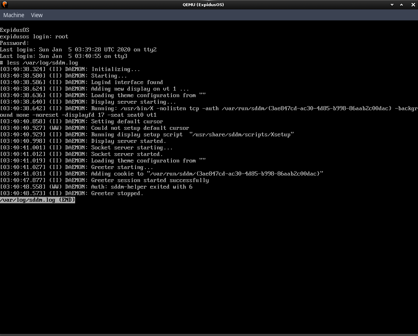Screen dimensions: 418x336
Task: Select the less status line showing sddm.log (END)
Action: pos(38,200)
